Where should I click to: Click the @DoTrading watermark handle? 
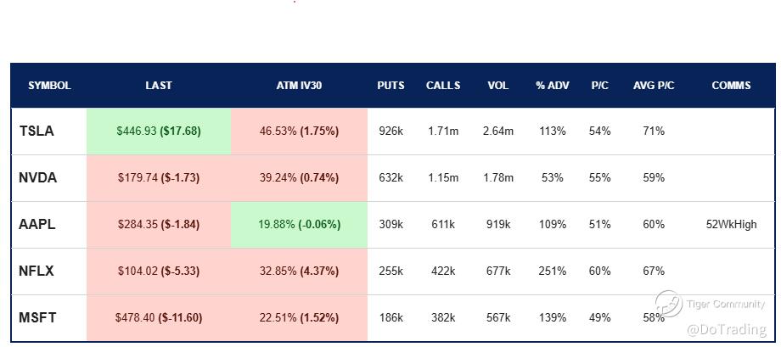[x=727, y=329]
